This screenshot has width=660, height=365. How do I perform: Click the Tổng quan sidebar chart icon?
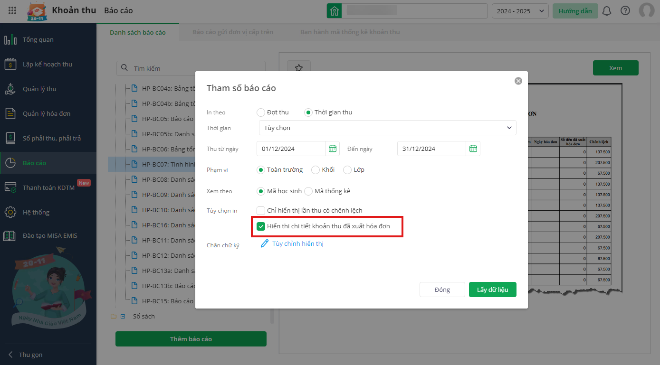10,40
